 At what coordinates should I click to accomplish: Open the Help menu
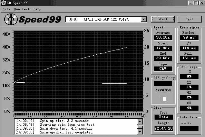click(x=37, y=9)
